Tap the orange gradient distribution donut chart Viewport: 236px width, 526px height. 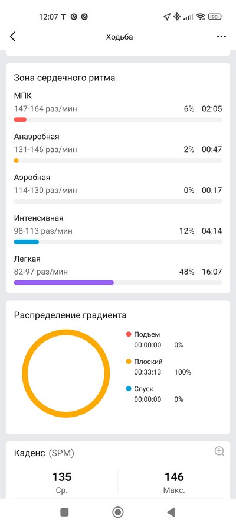tap(65, 373)
